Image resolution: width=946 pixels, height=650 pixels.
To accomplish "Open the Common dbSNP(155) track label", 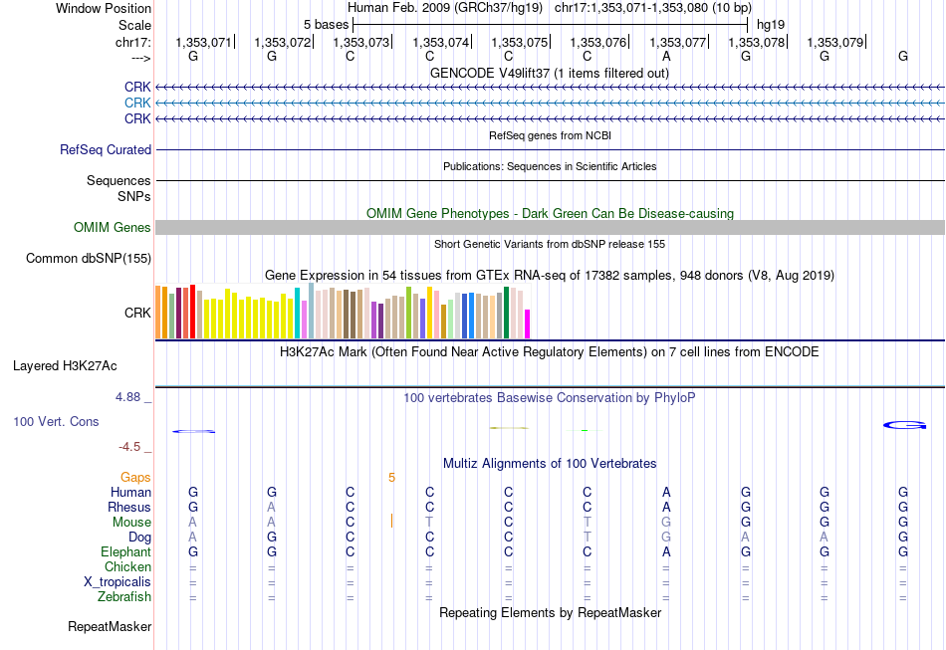I will coord(89,258).
